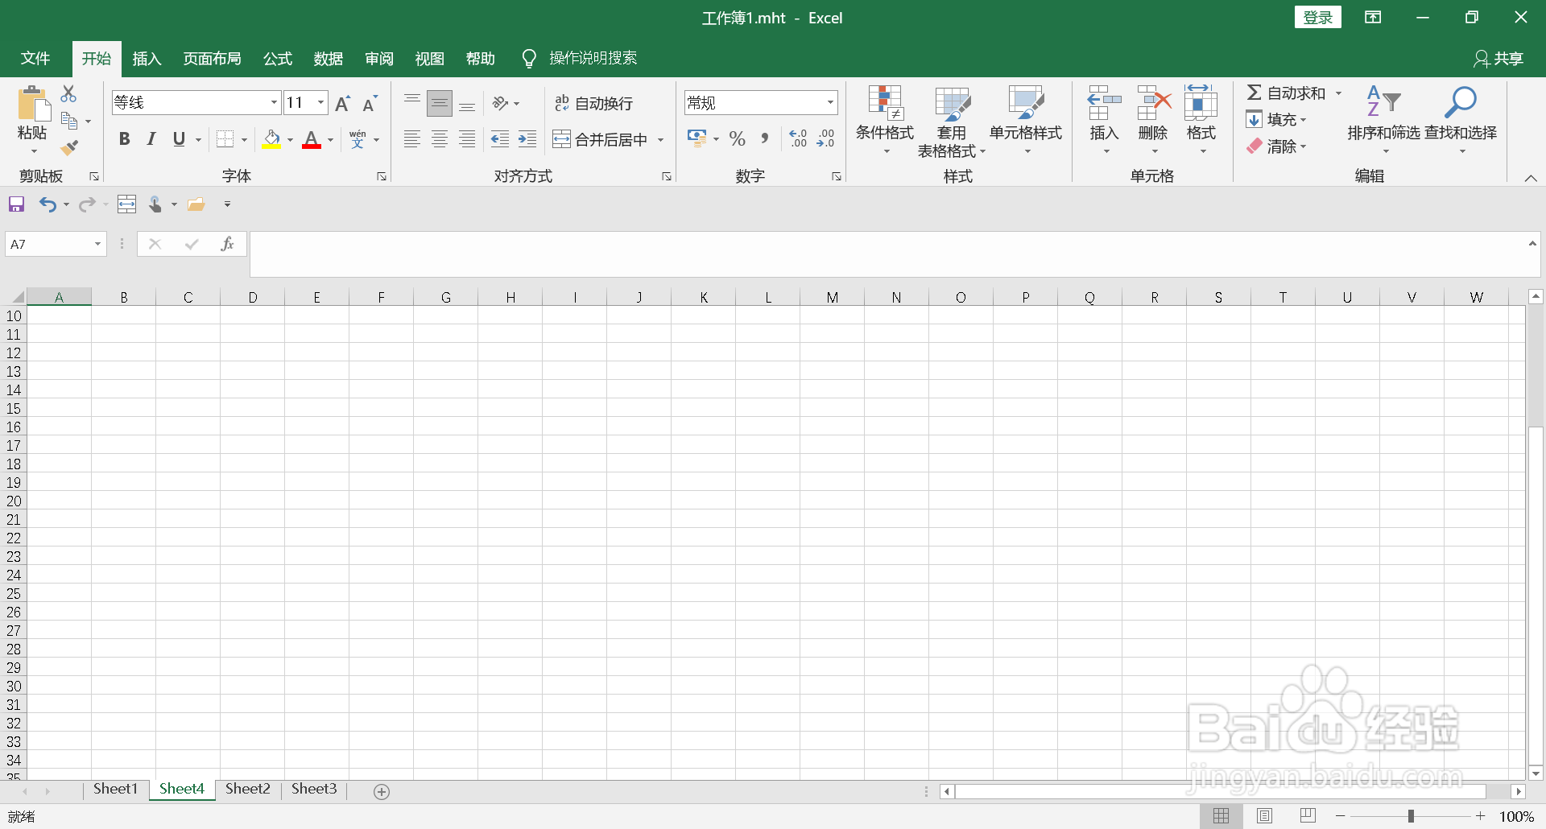This screenshot has height=829, width=1546.
Task: Expand the Name Box dropdown
Action: pyautogui.click(x=97, y=244)
